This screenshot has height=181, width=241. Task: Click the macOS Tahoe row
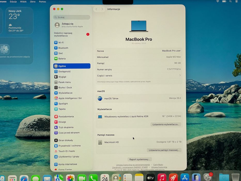(139, 98)
